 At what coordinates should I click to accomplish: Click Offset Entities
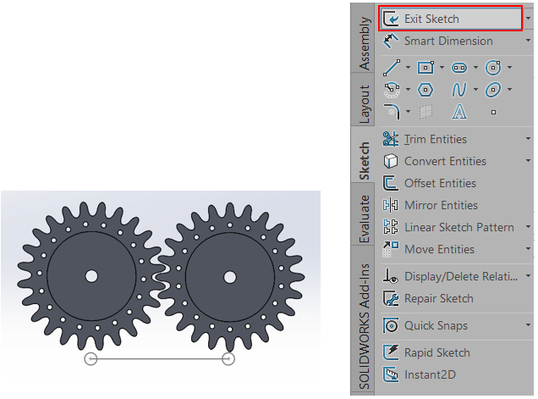click(x=429, y=183)
